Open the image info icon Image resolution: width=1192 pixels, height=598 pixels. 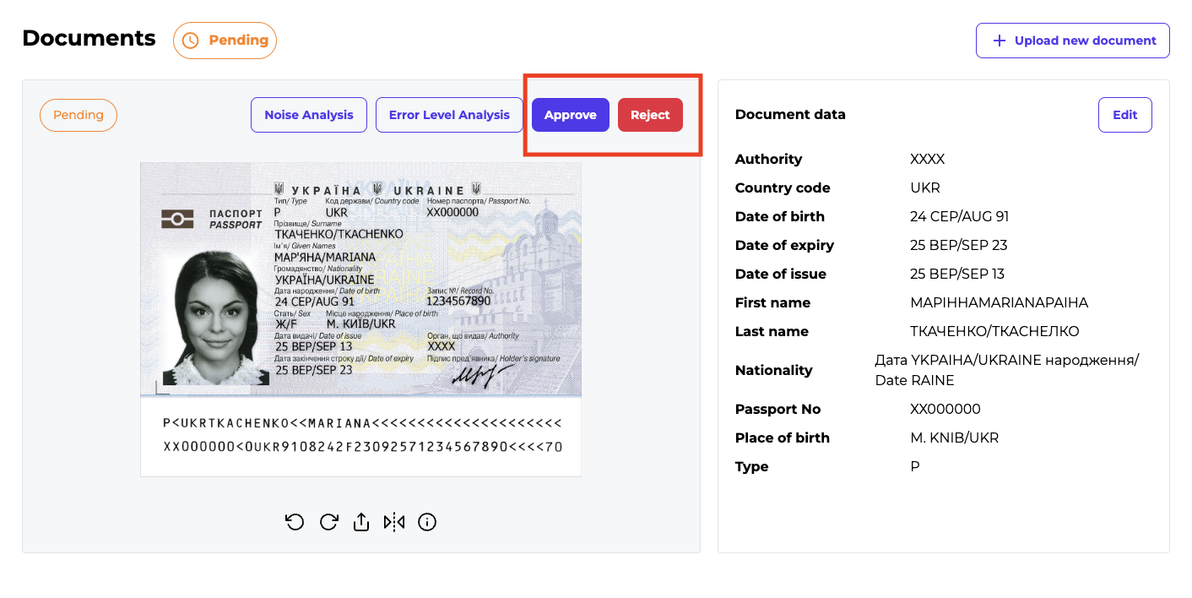[x=427, y=522]
